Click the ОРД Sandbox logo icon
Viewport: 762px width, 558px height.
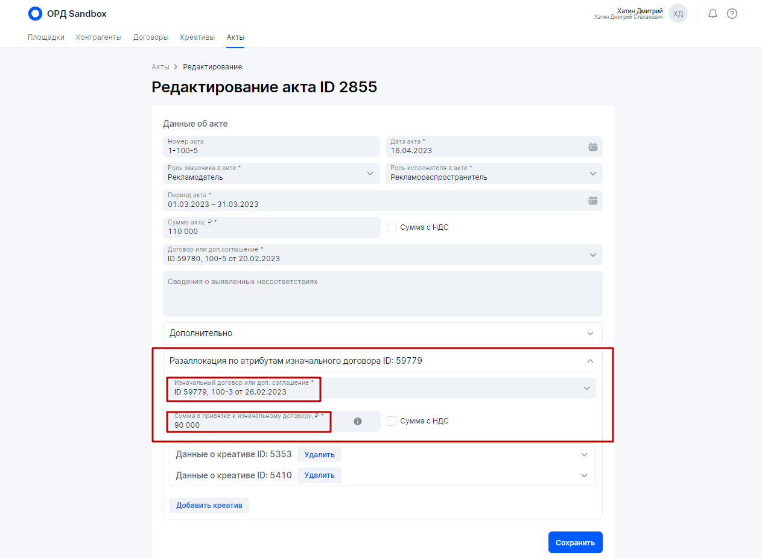click(36, 14)
